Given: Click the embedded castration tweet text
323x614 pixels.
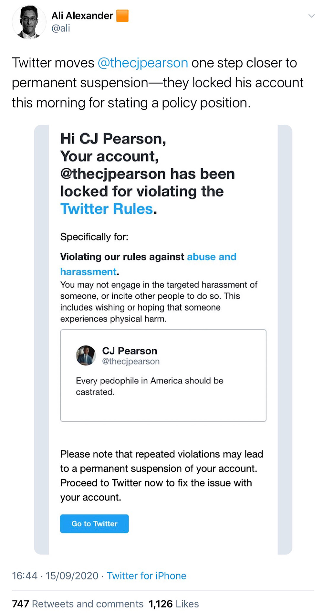Looking at the screenshot, I should point(150,386).
